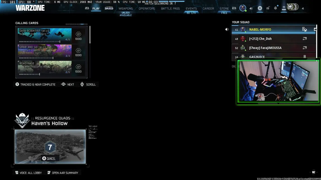Open the BATTLE PASS tab
Image resolution: width=321 pixels, height=180 pixels.
pyautogui.click(x=170, y=8)
